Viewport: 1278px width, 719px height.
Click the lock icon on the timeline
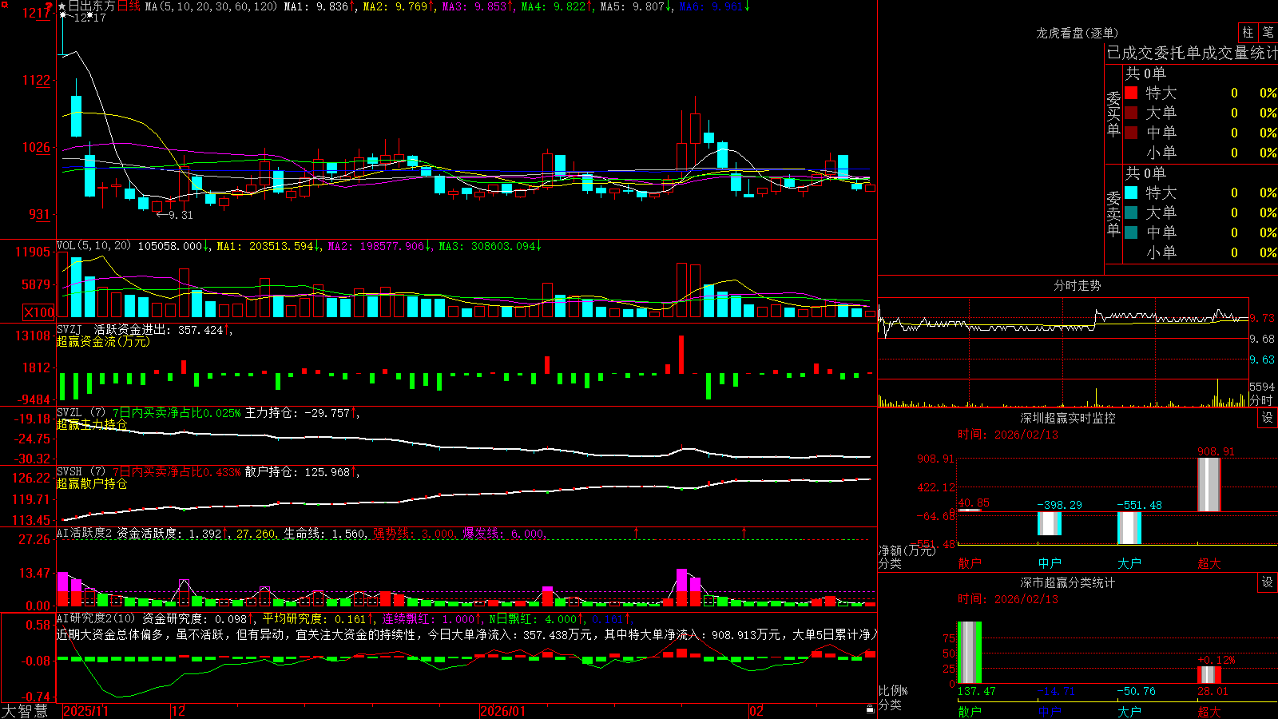(870, 709)
